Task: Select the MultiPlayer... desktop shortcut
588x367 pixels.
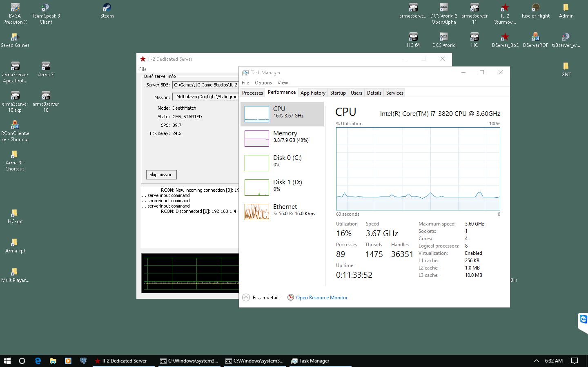Action: coord(15,275)
